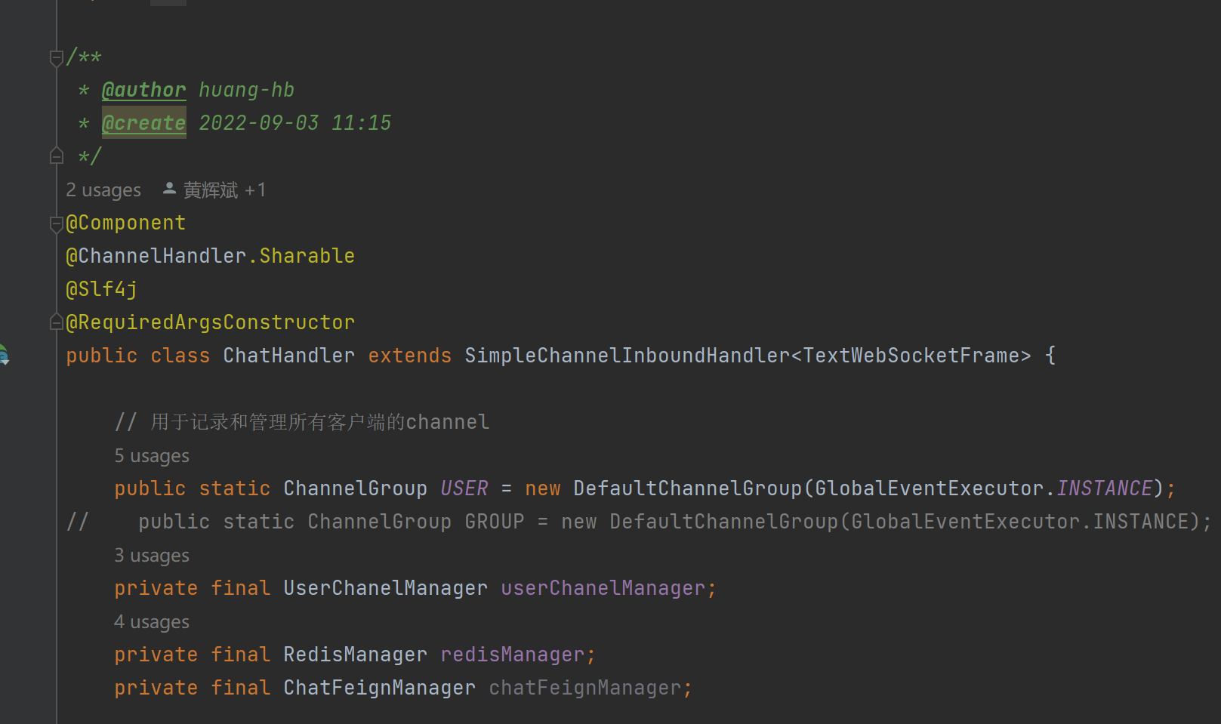The width and height of the screenshot is (1221, 724).
Task: Open the '3 usages' hint above userChanelManager
Action: pos(152,556)
